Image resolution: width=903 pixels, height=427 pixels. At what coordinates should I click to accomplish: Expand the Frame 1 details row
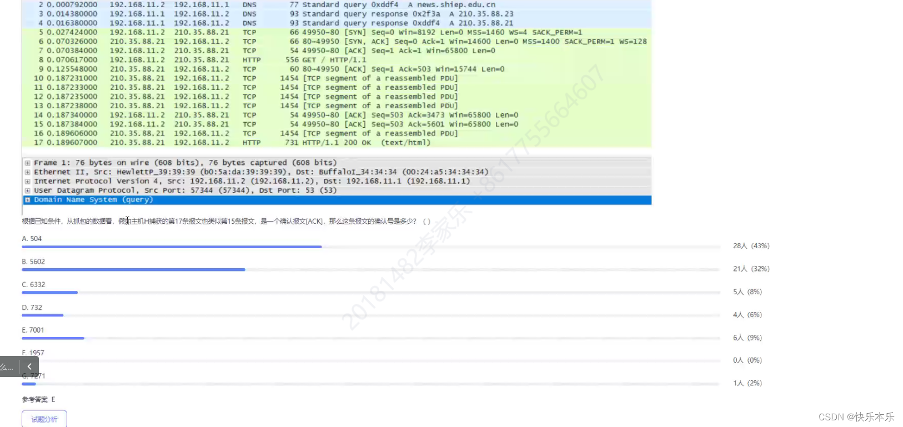click(27, 163)
